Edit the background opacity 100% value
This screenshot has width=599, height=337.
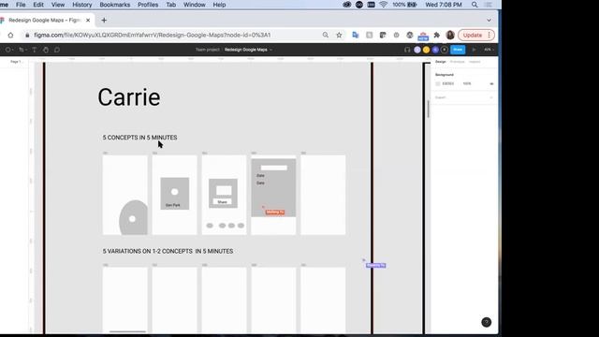point(467,83)
